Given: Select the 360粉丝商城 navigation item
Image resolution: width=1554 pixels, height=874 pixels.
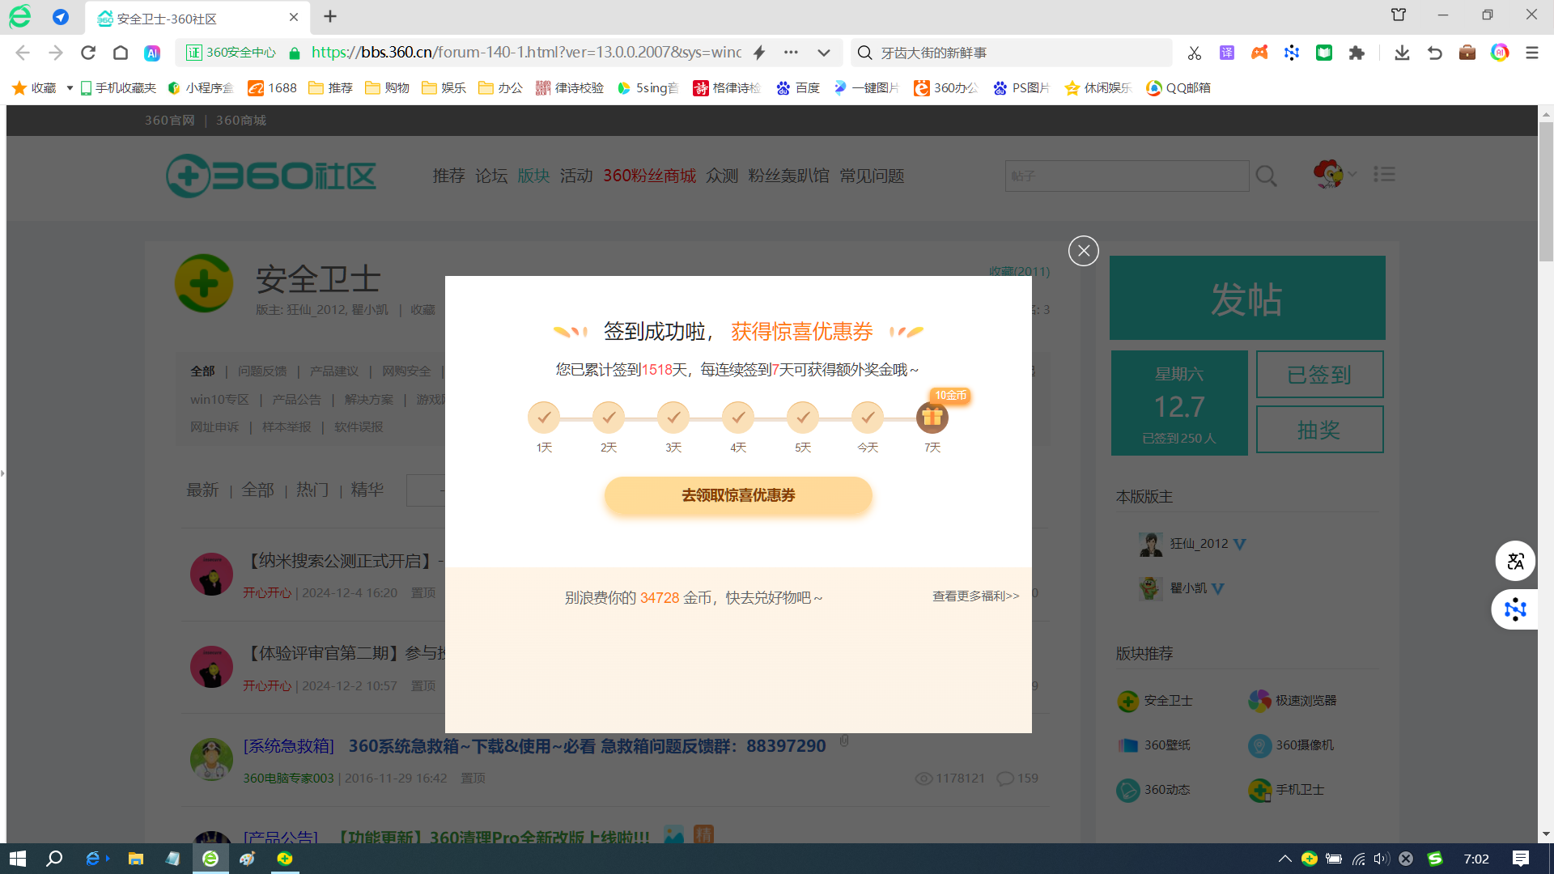Looking at the screenshot, I should (649, 176).
